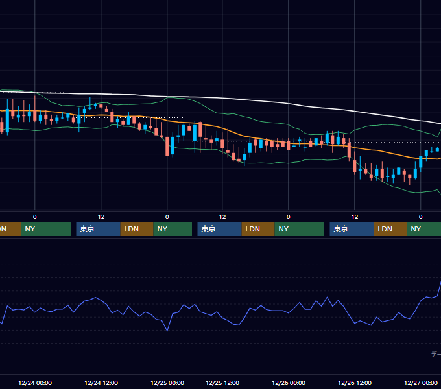Click the blue oscillator line in lower pane

point(222,318)
